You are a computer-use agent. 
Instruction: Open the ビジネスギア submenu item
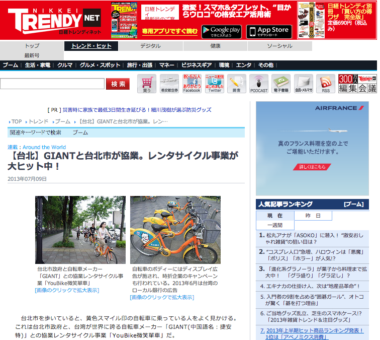pyautogui.click(x=197, y=65)
